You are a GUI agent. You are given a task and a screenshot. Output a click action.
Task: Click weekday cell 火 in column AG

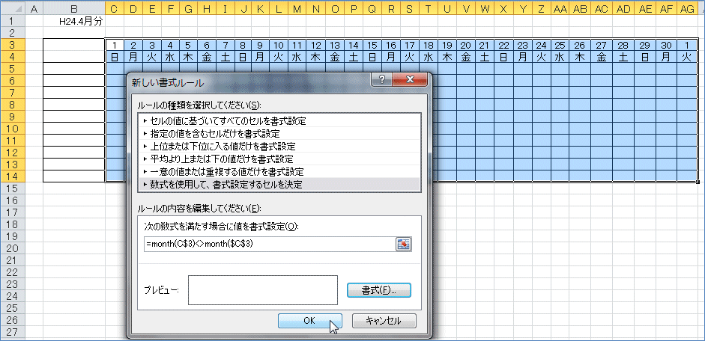coord(687,57)
